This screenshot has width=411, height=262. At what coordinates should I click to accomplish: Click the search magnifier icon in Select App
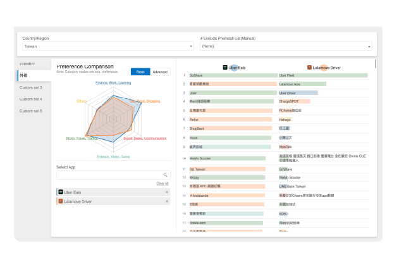click(165, 175)
